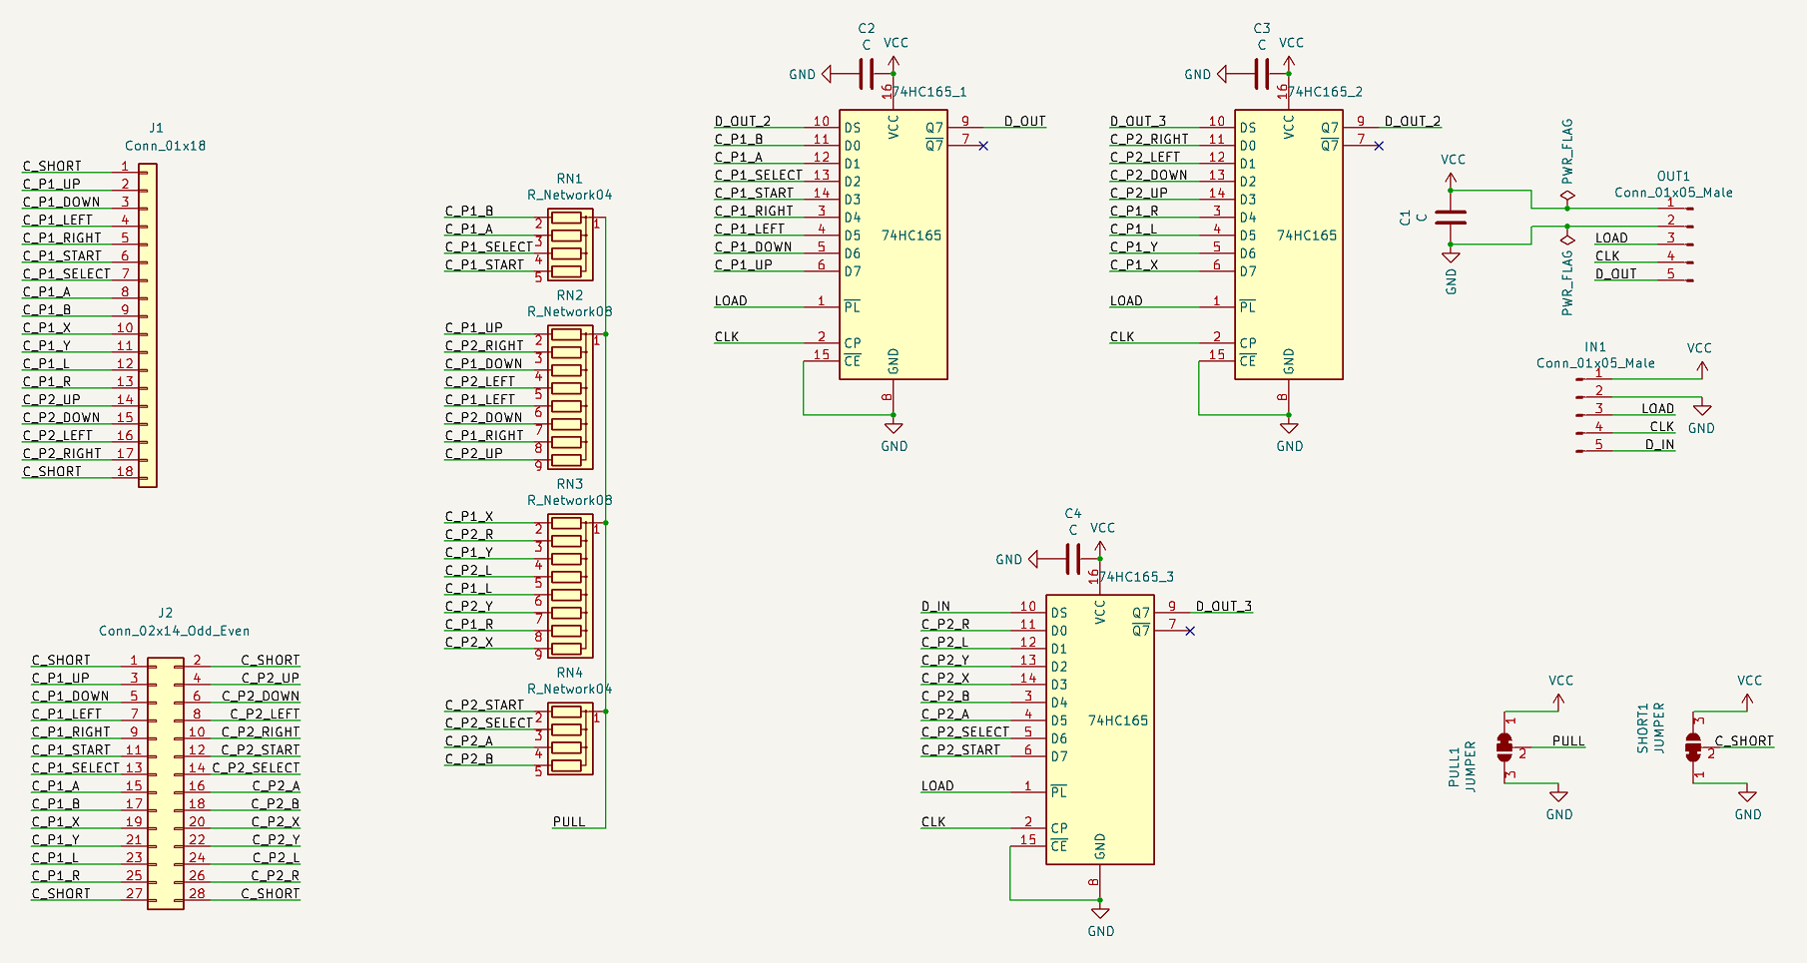1807x963 pixels.
Task: Select the SHORT1 jumper symbol
Action: [x=1692, y=747]
